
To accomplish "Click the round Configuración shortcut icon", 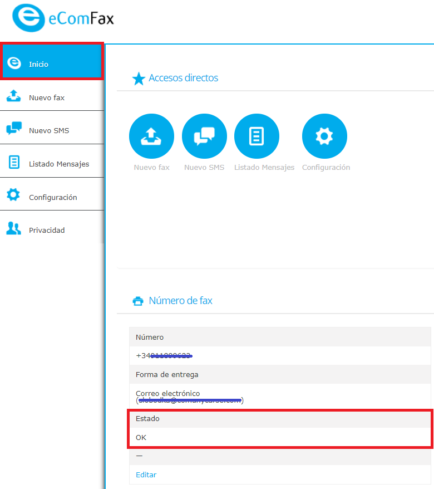I will pos(324,136).
